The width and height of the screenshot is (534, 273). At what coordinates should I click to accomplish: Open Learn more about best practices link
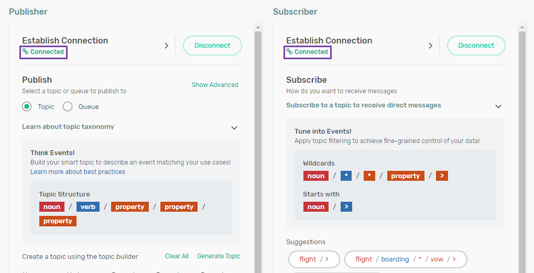pyautogui.click(x=78, y=172)
